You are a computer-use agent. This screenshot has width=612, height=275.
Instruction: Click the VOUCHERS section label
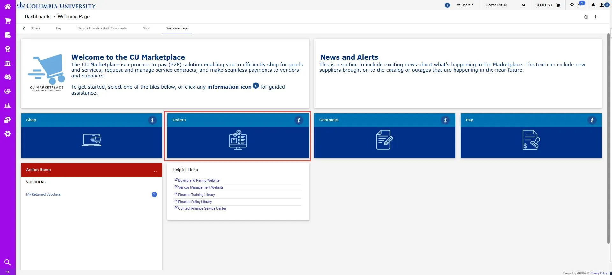point(36,182)
